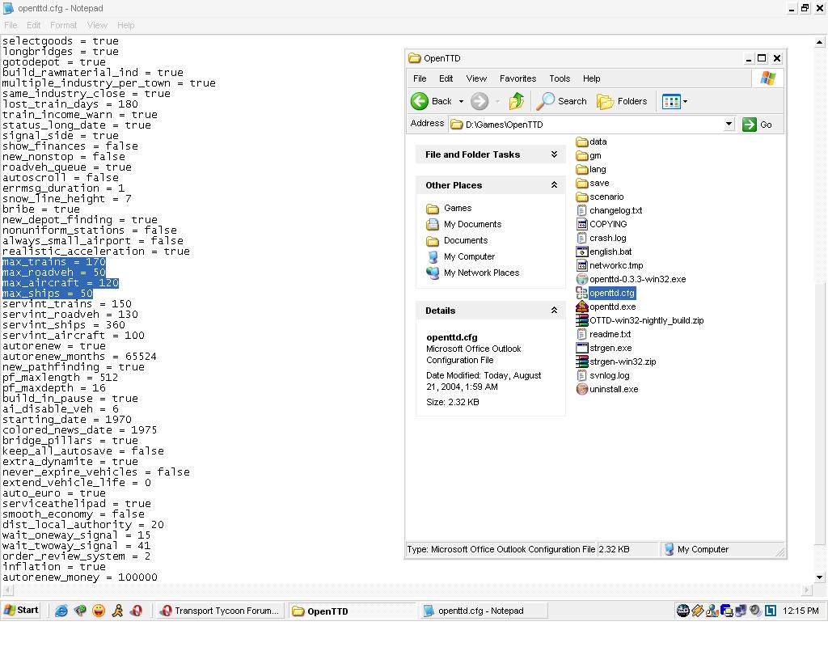Collapse the Details panel
828x647 pixels.
(554, 310)
